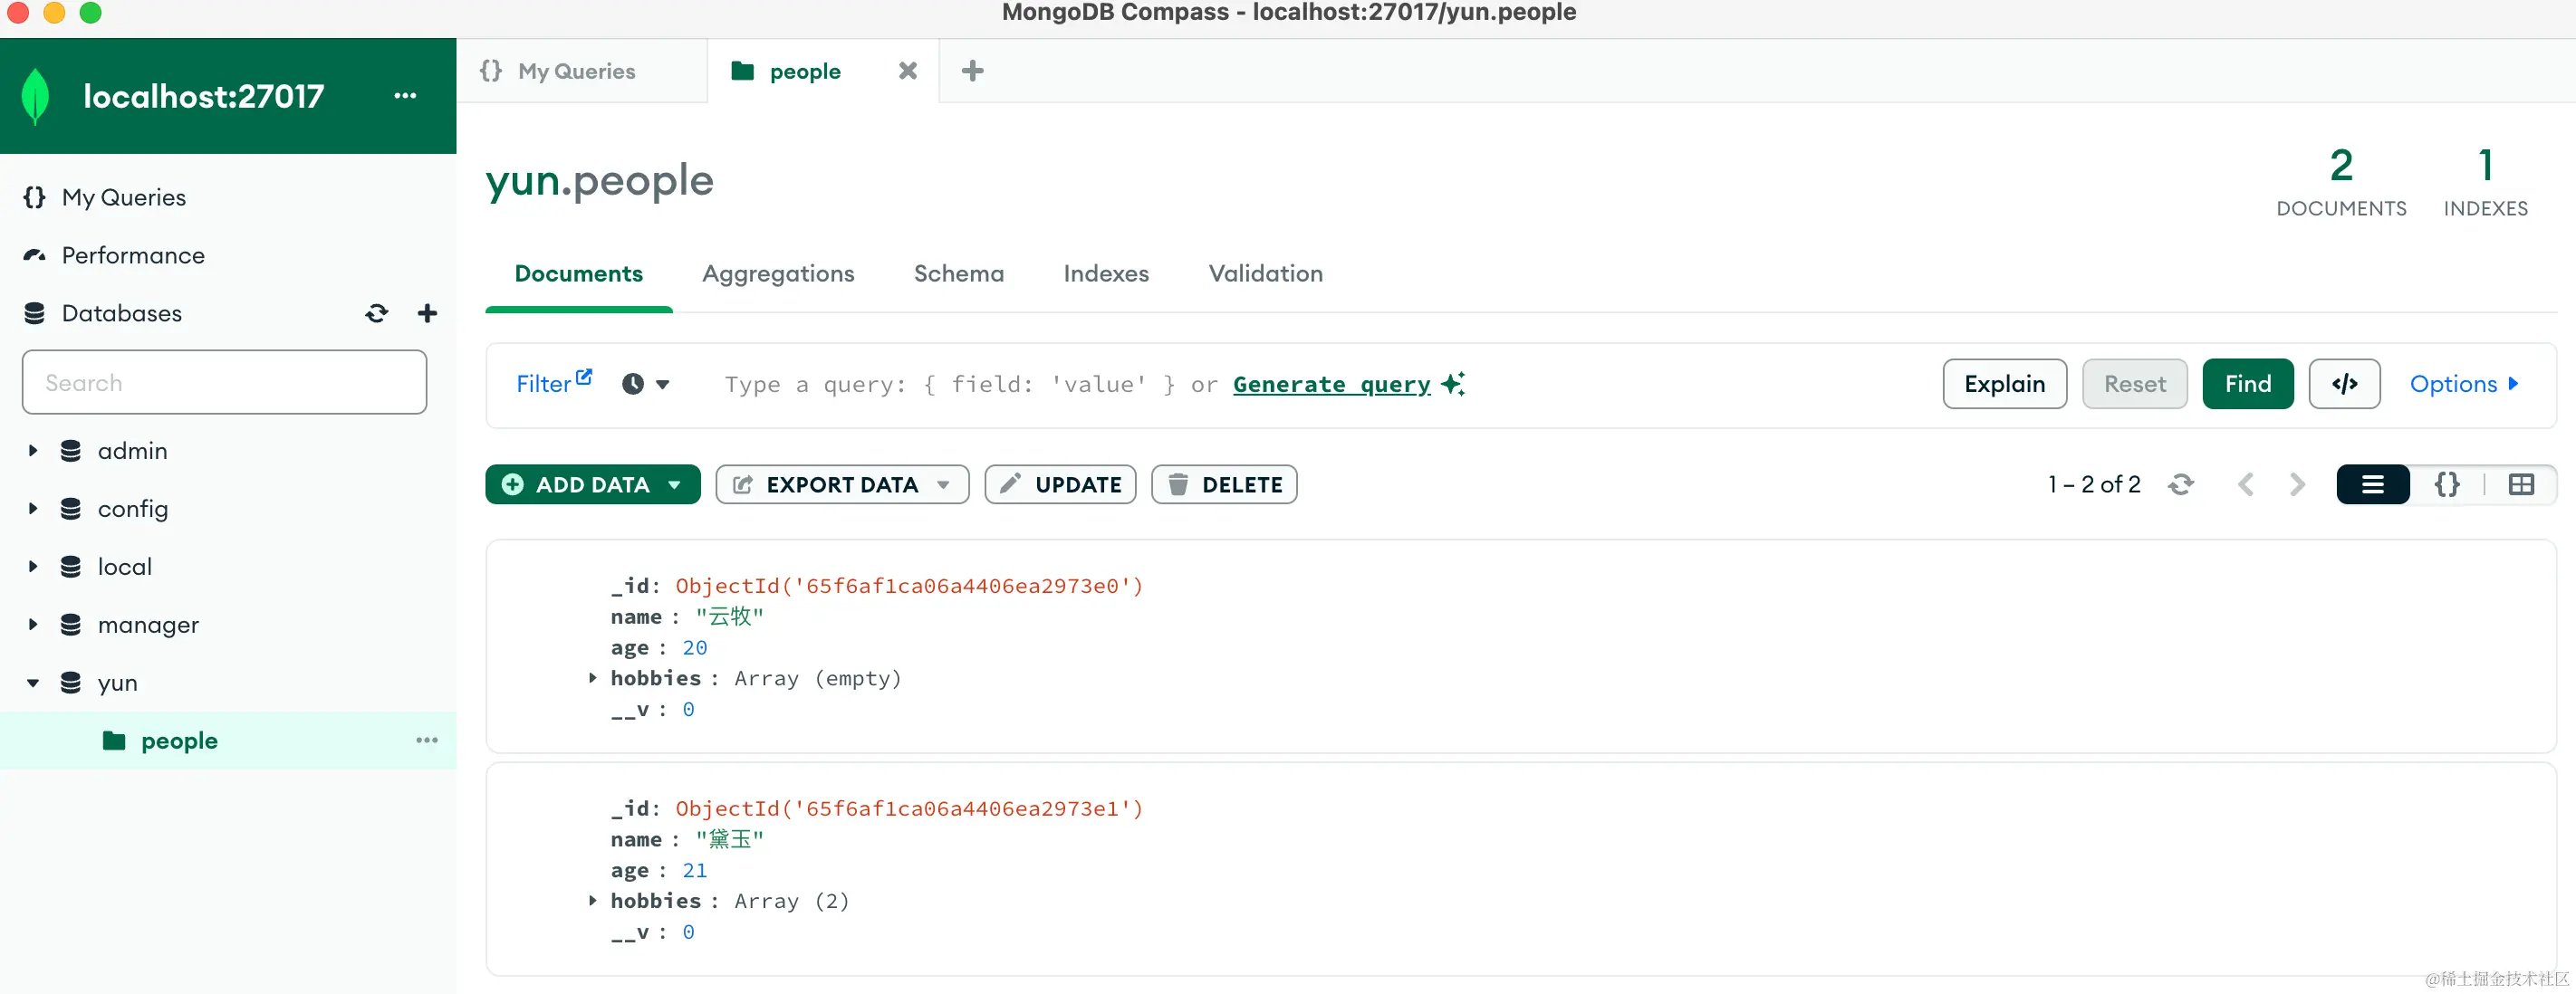Switch to table view of documents
The height and width of the screenshot is (994, 2576).
coord(2521,484)
